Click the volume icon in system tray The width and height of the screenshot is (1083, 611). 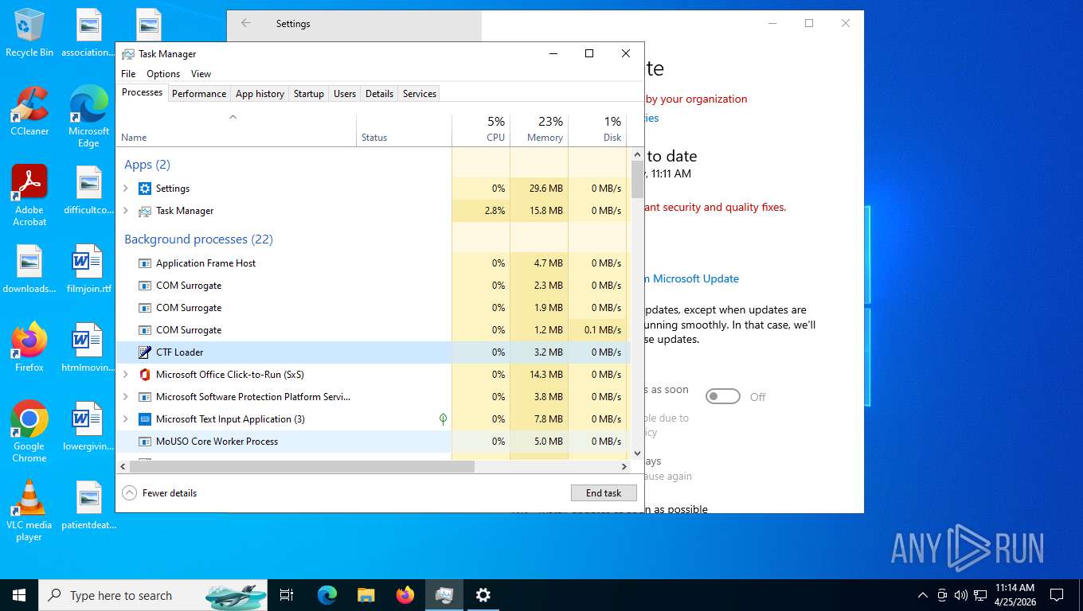tap(961, 595)
